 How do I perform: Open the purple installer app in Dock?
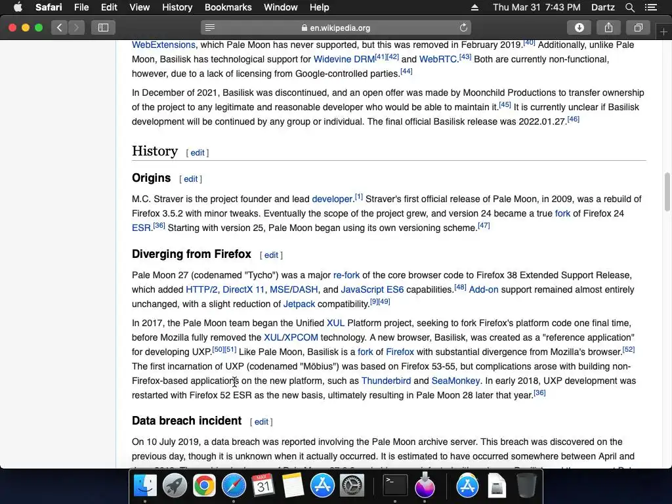coord(425,485)
